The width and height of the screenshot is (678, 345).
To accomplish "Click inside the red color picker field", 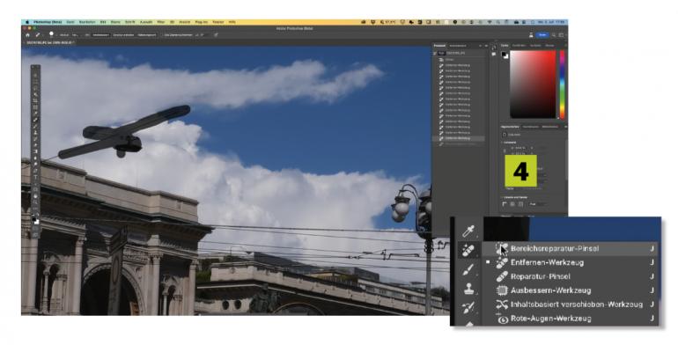I will point(533,84).
